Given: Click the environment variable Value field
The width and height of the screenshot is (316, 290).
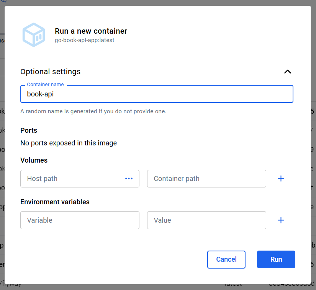Looking at the screenshot, I should coord(206,220).
